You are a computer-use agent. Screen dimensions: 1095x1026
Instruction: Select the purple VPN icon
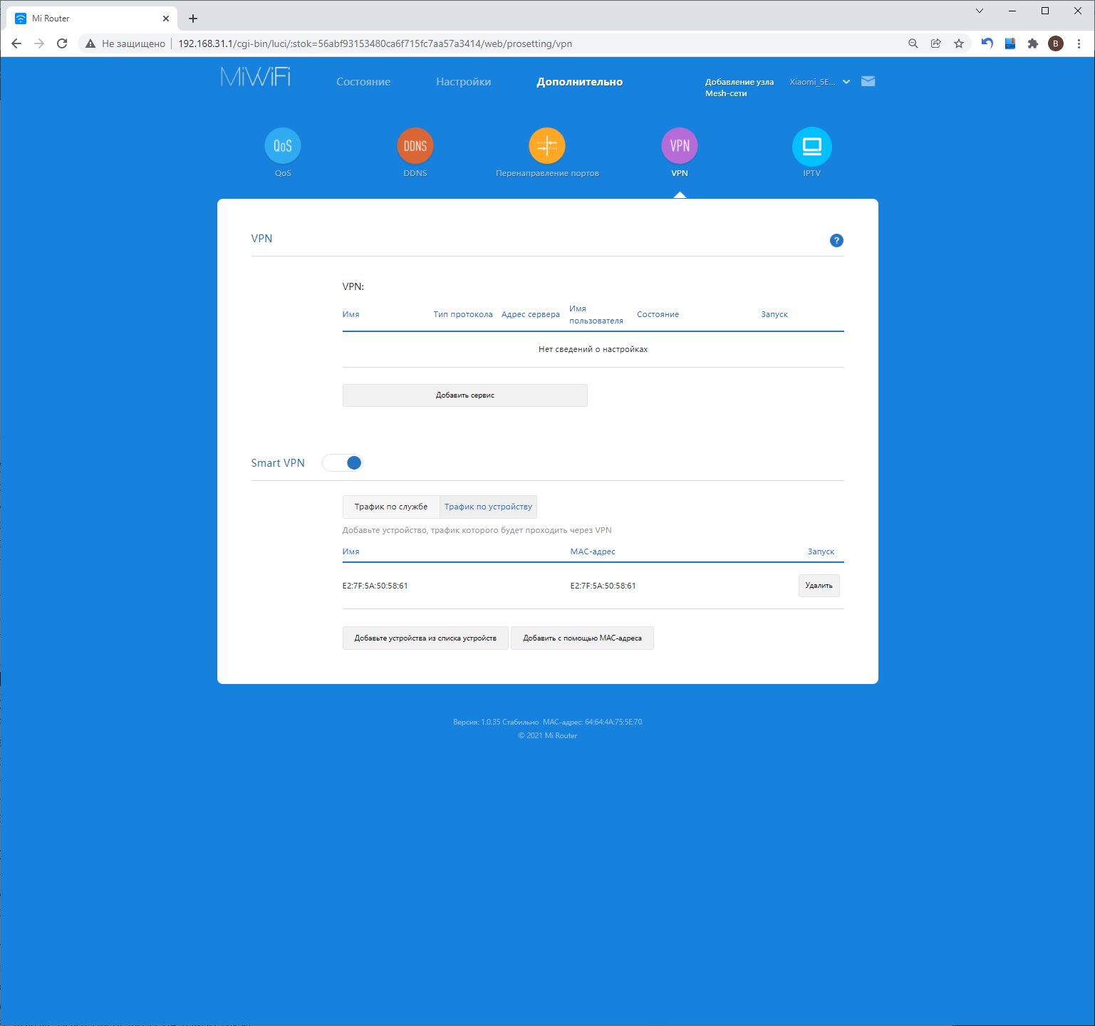[x=680, y=146]
